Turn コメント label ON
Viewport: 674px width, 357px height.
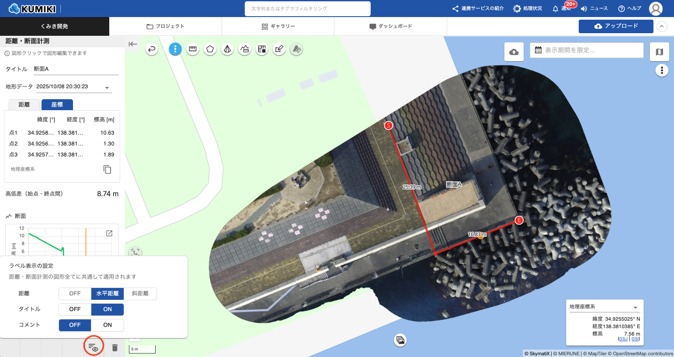tap(108, 325)
